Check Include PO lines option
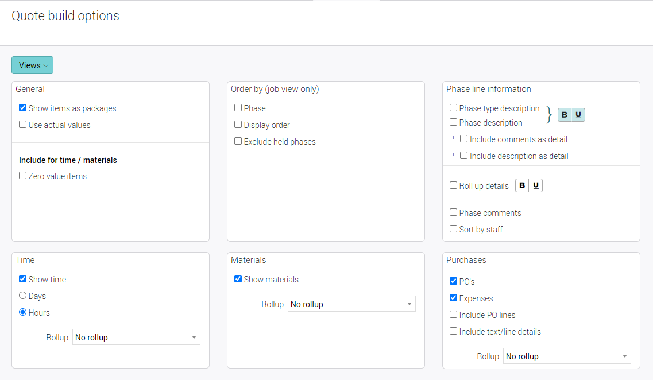The height and width of the screenshot is (380, 653). 454,315
